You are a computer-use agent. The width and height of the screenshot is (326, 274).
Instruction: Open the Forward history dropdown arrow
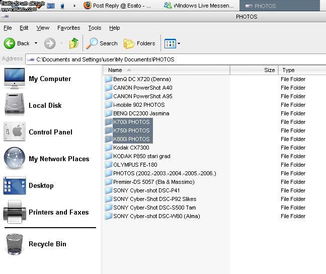pos(62,43)
